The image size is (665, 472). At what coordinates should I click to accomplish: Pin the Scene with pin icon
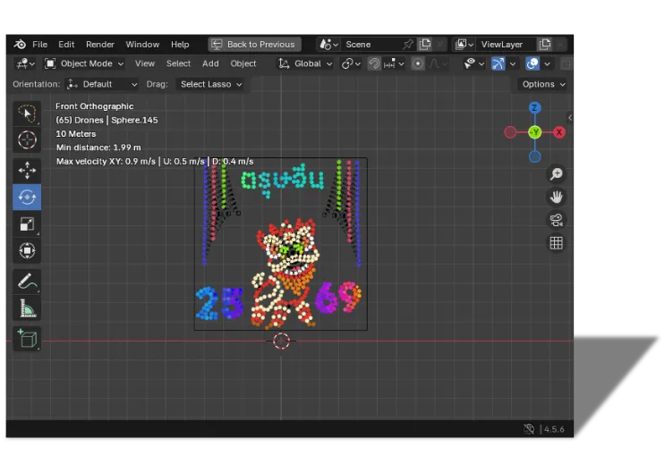[408, 44]
